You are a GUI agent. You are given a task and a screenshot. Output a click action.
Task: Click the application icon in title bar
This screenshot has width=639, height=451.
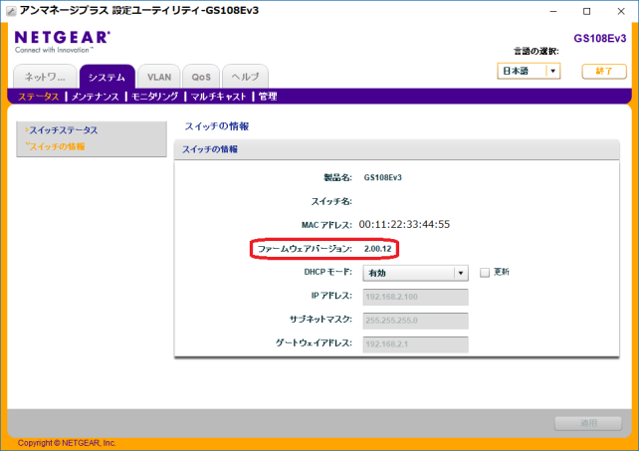[x=11, y=11]
